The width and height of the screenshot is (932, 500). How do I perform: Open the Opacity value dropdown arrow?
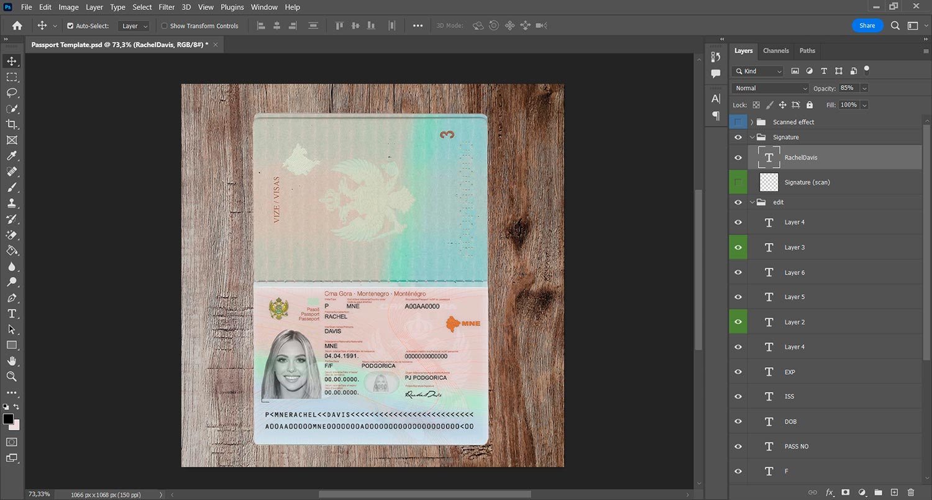click(864, 88)
